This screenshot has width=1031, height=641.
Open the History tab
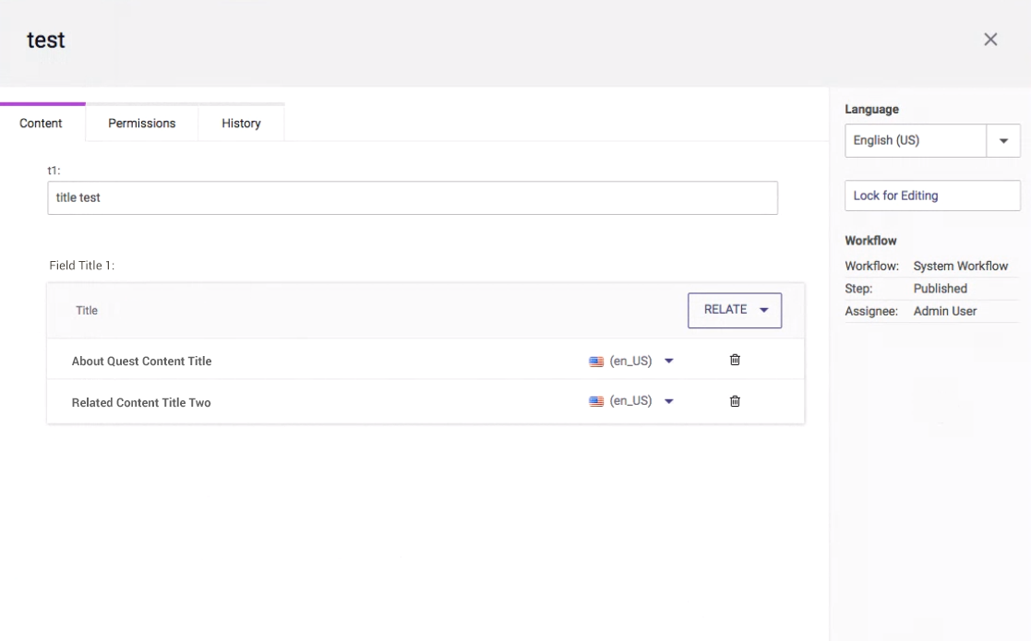pos(241,123)
